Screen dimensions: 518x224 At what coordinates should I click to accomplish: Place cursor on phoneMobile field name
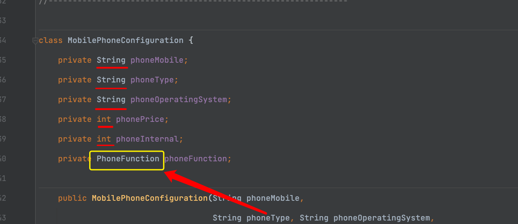[157, 60]
